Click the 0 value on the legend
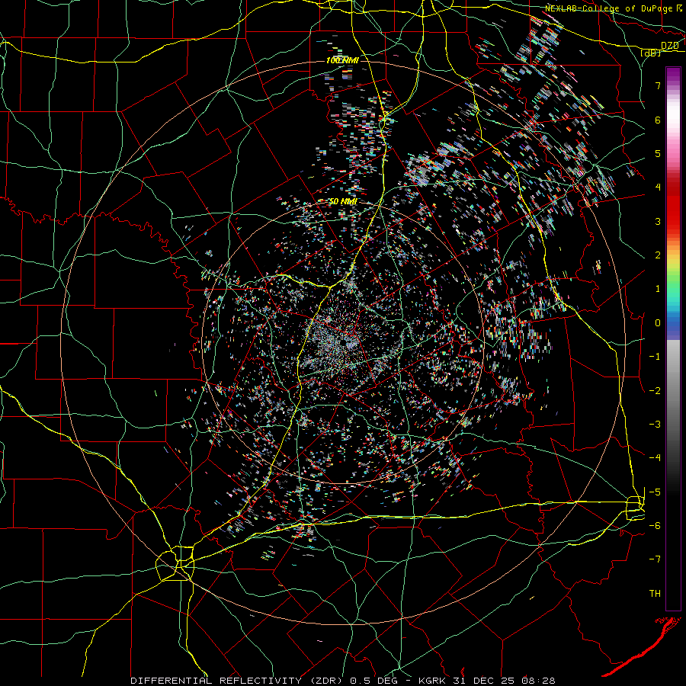The width and height of the screenshot is (686, 686). (658, 323)
